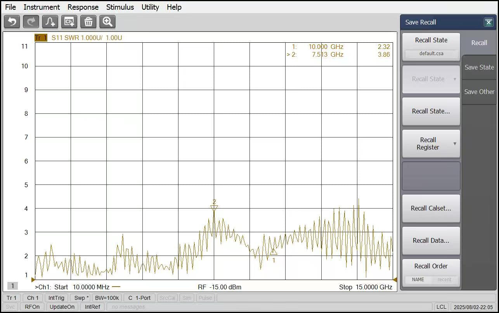
Task: Click the add channel window icon
Action: [69, 22]
